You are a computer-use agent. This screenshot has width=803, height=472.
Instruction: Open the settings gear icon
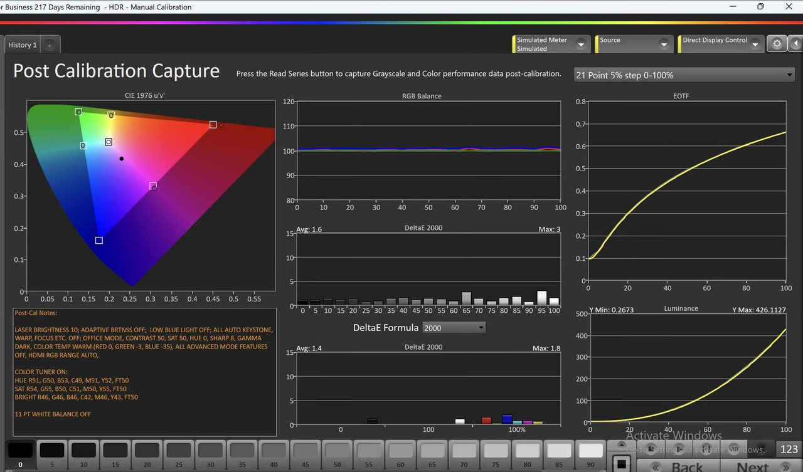[x=777, y=44]
